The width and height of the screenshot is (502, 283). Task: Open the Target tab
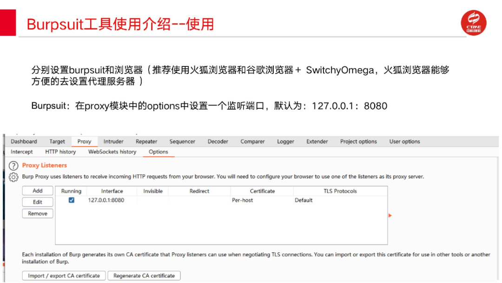tap(57, 141)
